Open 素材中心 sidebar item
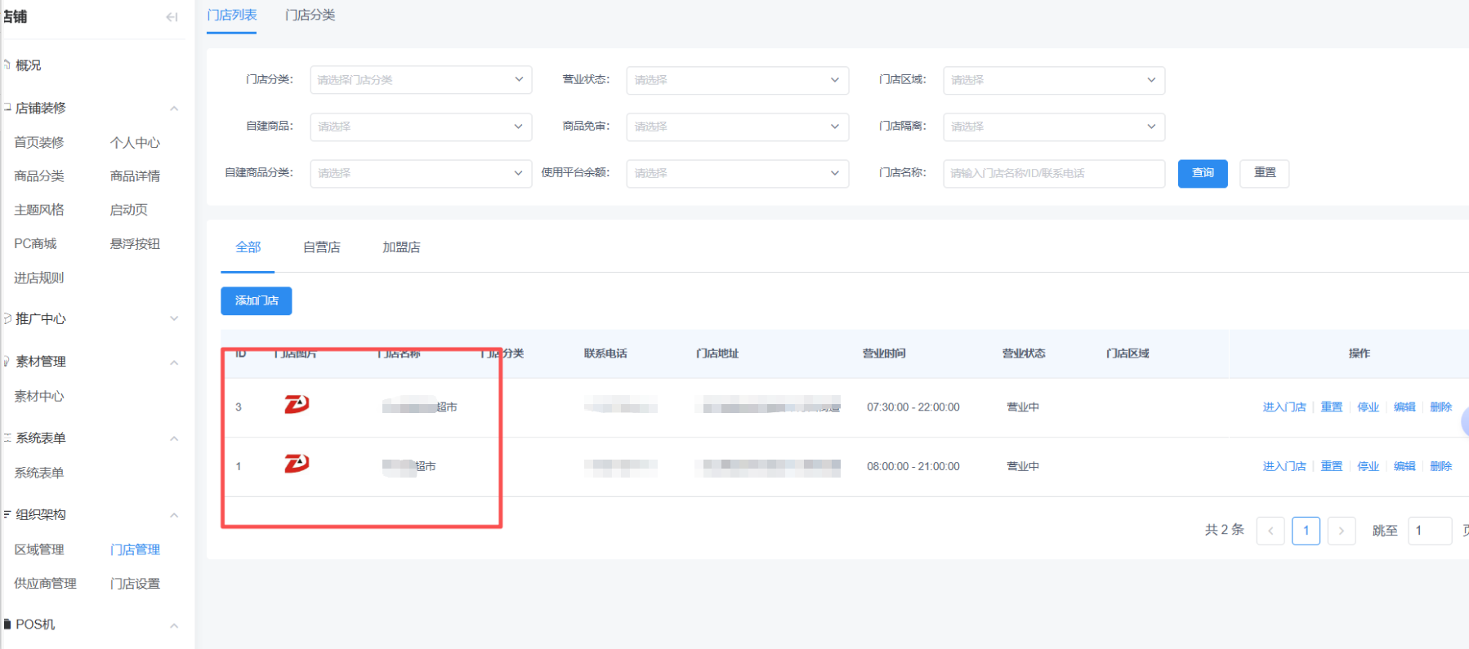 (x=39, y=397)
